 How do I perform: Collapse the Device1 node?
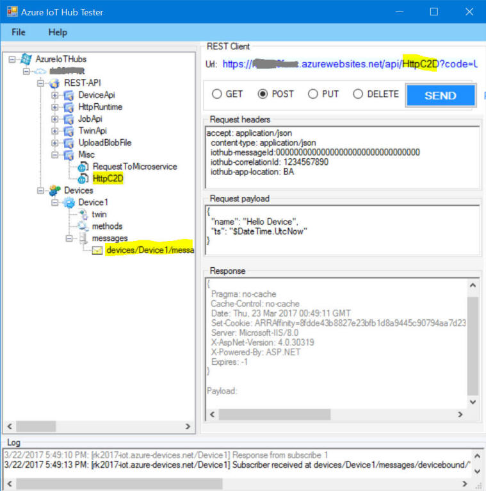[x=54, y=203]
